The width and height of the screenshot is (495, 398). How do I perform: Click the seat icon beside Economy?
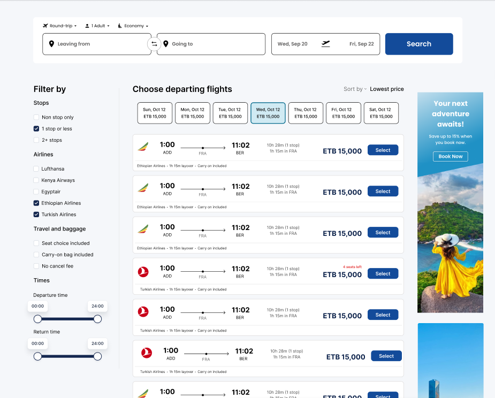point(120,26)
